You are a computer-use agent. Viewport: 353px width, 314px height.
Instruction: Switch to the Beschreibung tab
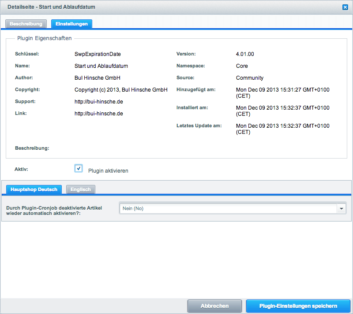click(x=26, y=24)
